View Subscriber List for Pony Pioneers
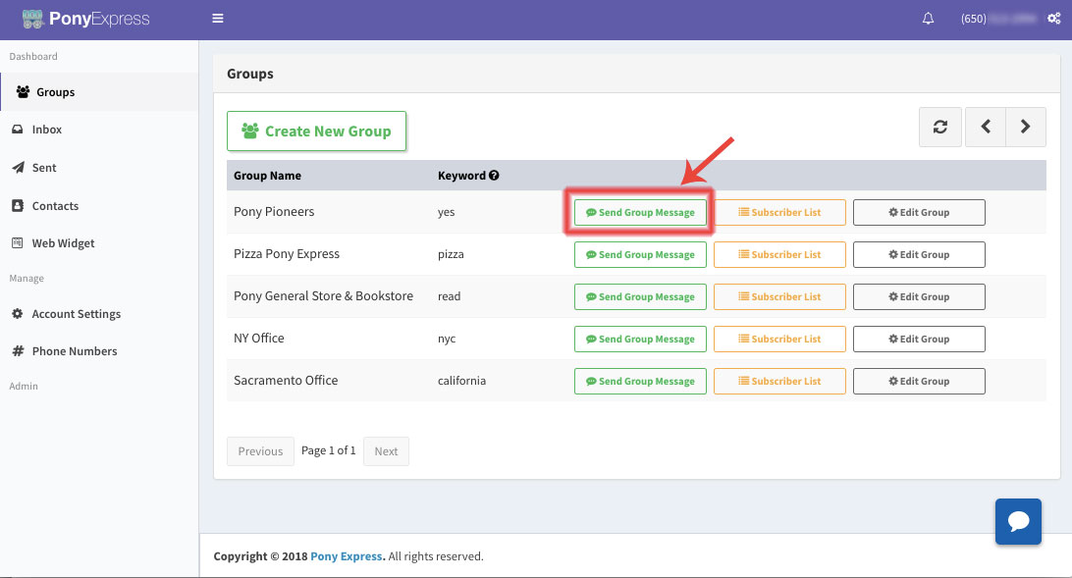1072x578 pixels. point(779,213)
